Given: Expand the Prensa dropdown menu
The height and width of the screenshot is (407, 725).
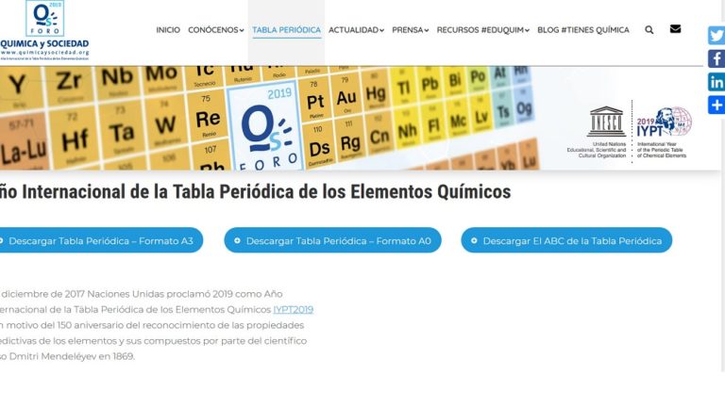Looking at the screenshot, I should click(x=410, y=30).
